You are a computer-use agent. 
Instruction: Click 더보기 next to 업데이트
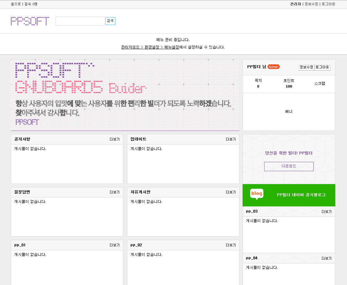[x=230, y=139]
